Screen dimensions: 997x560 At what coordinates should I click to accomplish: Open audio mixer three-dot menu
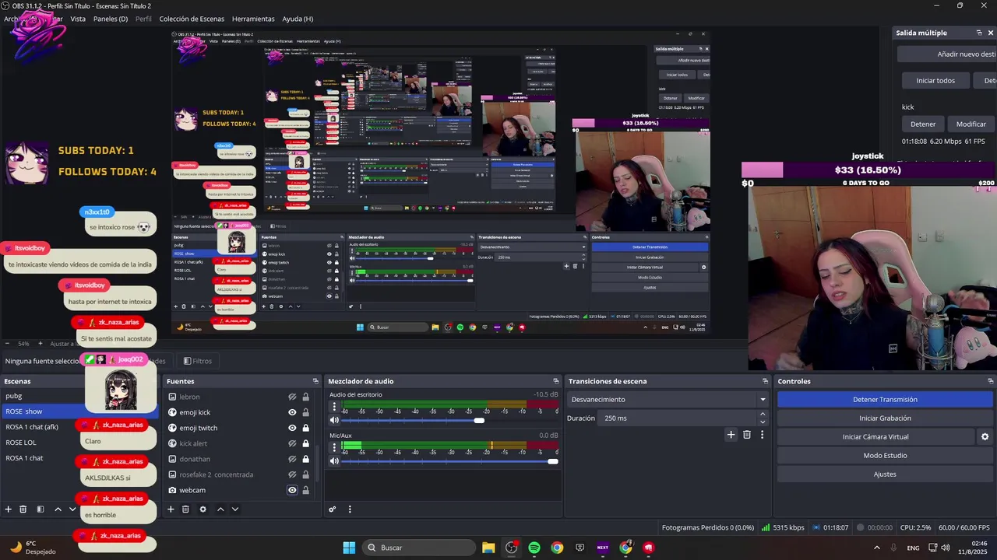point(350,509)
